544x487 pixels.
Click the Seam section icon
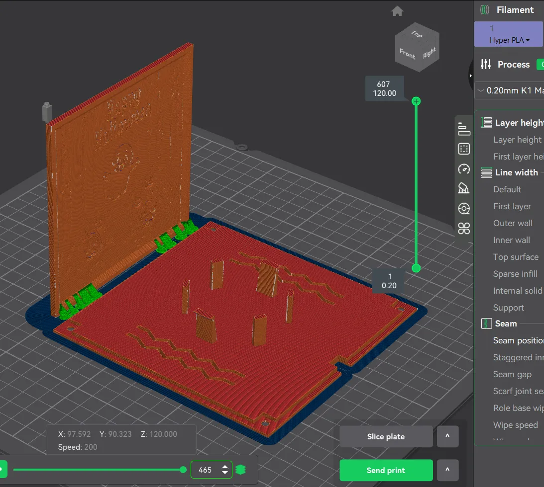click(x=486, y=324)
